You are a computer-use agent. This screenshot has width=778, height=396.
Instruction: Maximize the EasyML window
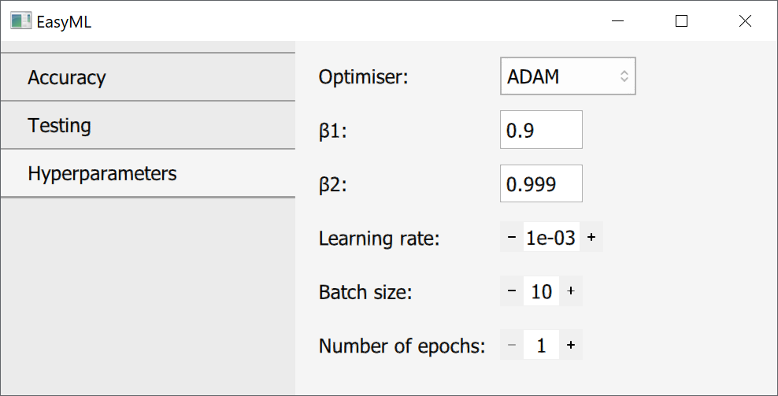click(x=682, y=21)
